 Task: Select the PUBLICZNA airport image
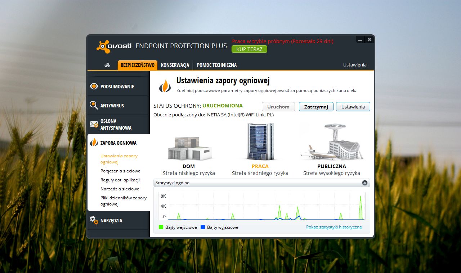tap(332, 142)
